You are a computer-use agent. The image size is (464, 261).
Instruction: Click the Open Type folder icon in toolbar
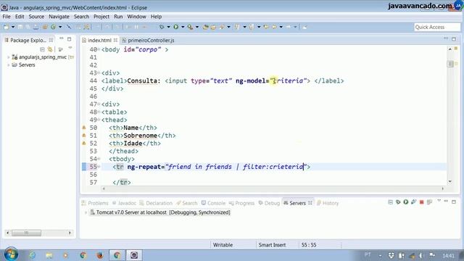pos(206,27)
